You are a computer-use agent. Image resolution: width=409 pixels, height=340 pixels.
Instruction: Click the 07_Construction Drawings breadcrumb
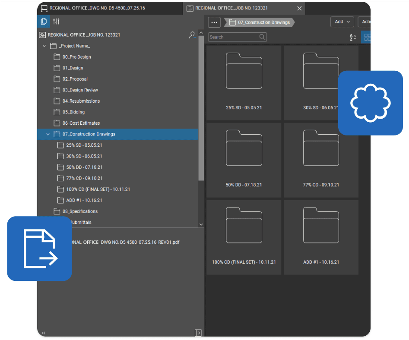point(260,22)
